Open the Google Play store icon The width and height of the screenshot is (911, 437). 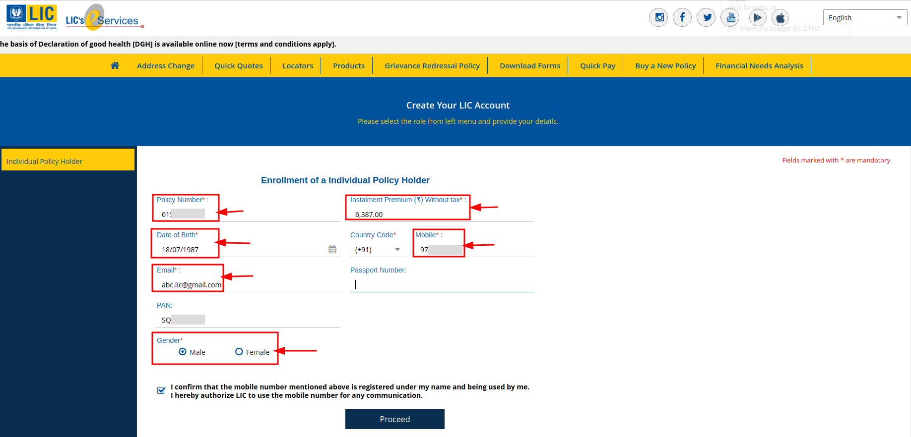[757, 18]
